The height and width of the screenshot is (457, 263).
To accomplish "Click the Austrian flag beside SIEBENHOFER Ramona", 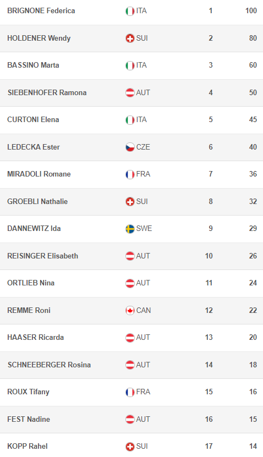I will point(130,93).
